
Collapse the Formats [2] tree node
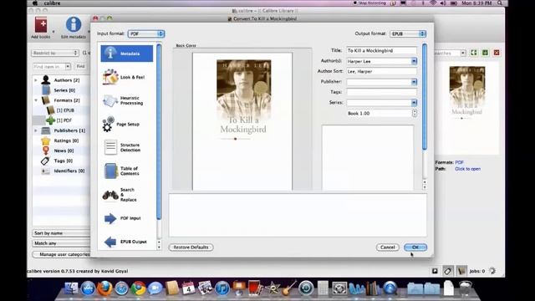click(x=36, y=100)
